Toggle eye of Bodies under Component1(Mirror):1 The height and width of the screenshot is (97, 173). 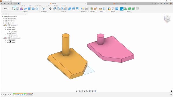[8, 42]
